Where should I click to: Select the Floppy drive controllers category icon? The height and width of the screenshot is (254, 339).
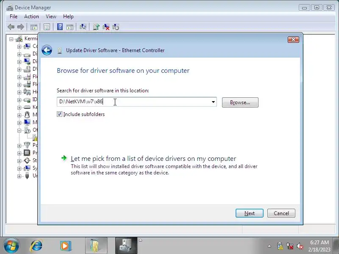coord(27,84)
